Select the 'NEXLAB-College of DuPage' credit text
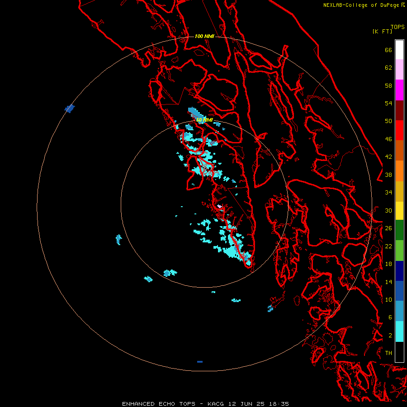 (361, 5)
